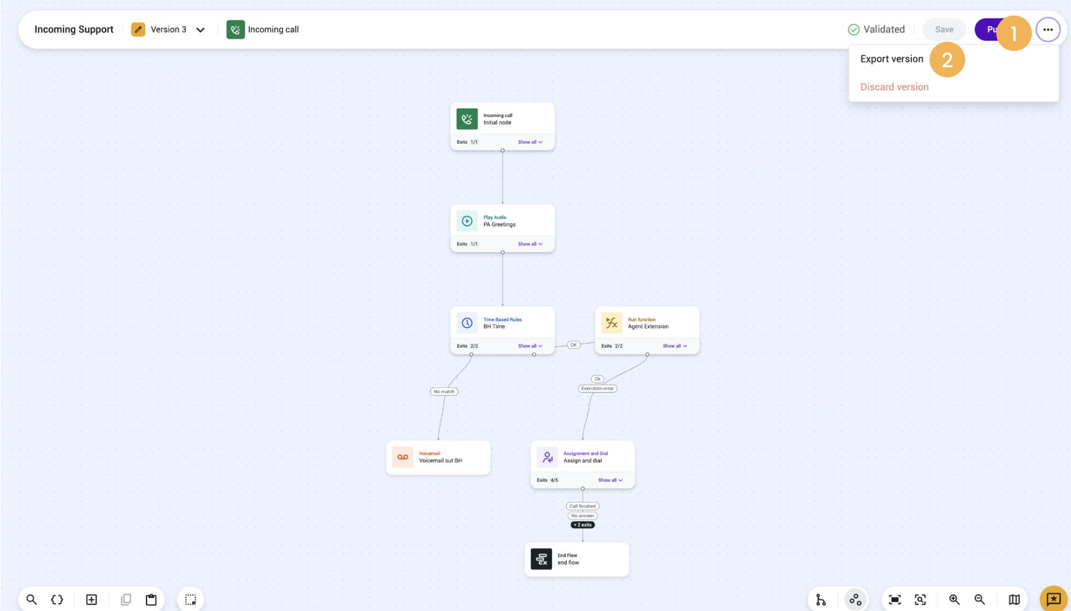
Task: Select Export version menu item
Action: [x=891, y=59]
